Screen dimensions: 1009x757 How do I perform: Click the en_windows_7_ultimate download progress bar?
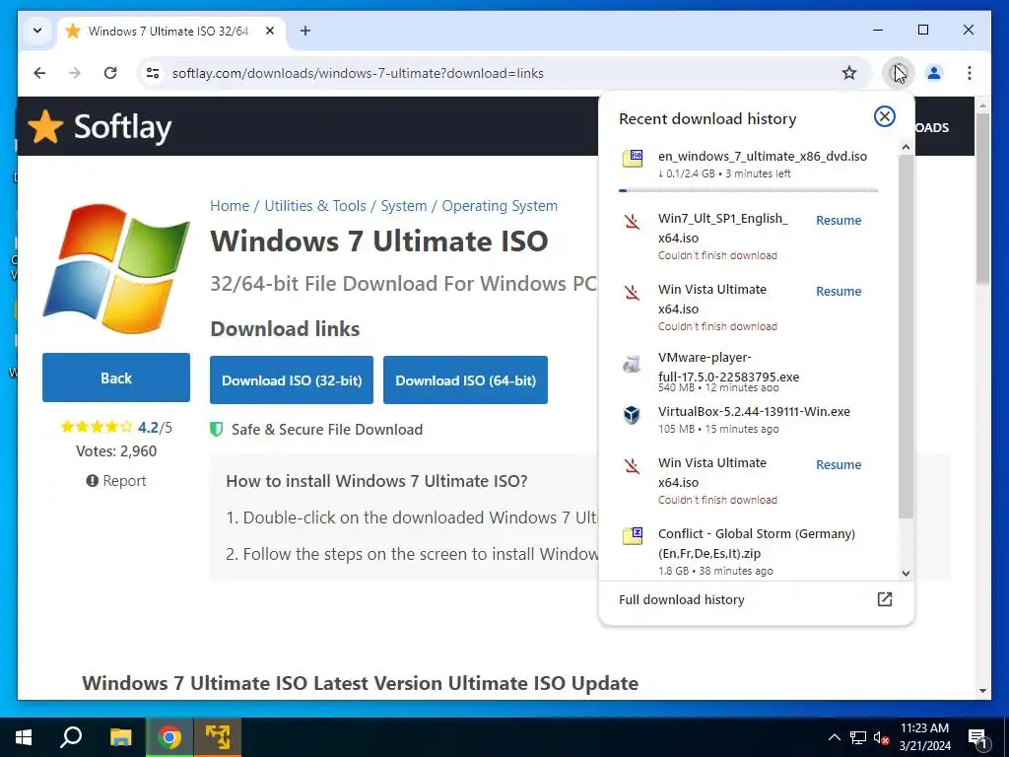[748, 190]
